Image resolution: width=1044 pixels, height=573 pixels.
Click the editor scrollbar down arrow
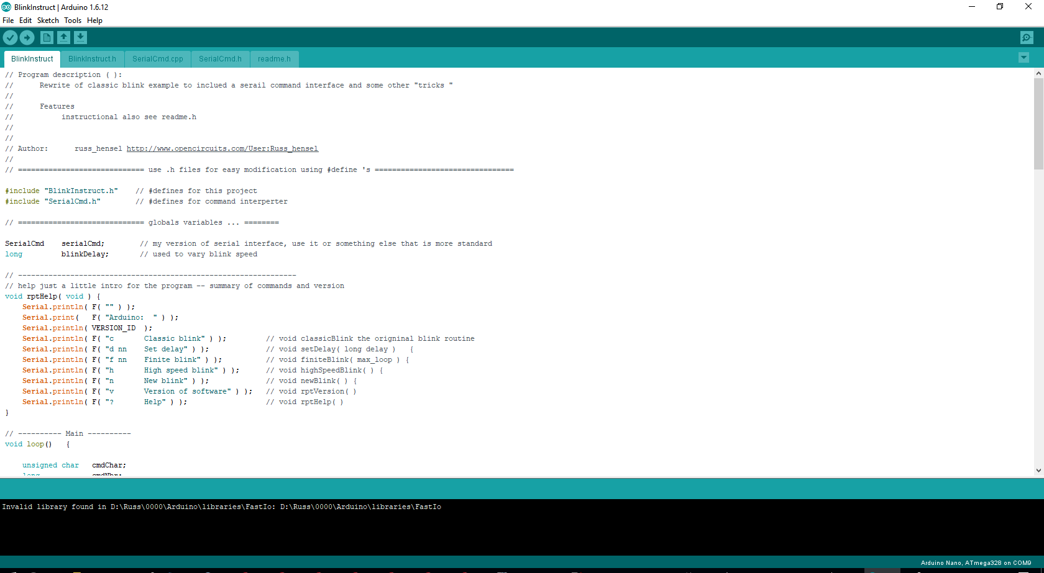(1038, 471)
